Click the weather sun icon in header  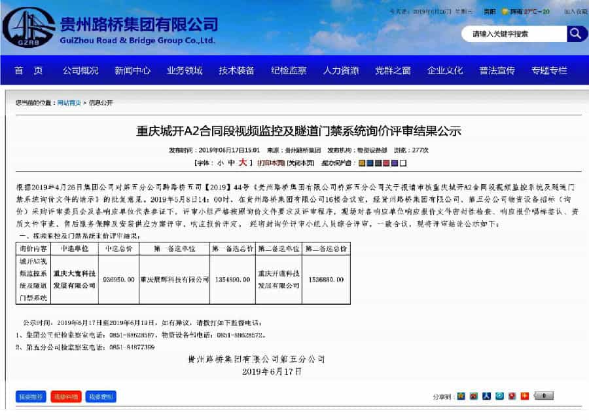tap(506, 12)
